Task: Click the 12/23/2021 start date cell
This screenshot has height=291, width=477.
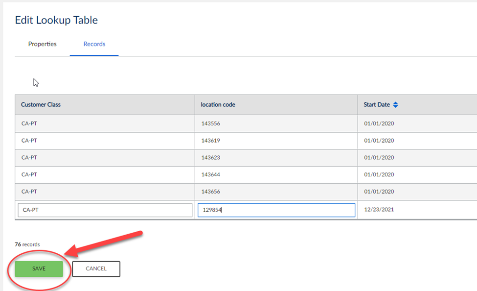Action: click(379, 210)
